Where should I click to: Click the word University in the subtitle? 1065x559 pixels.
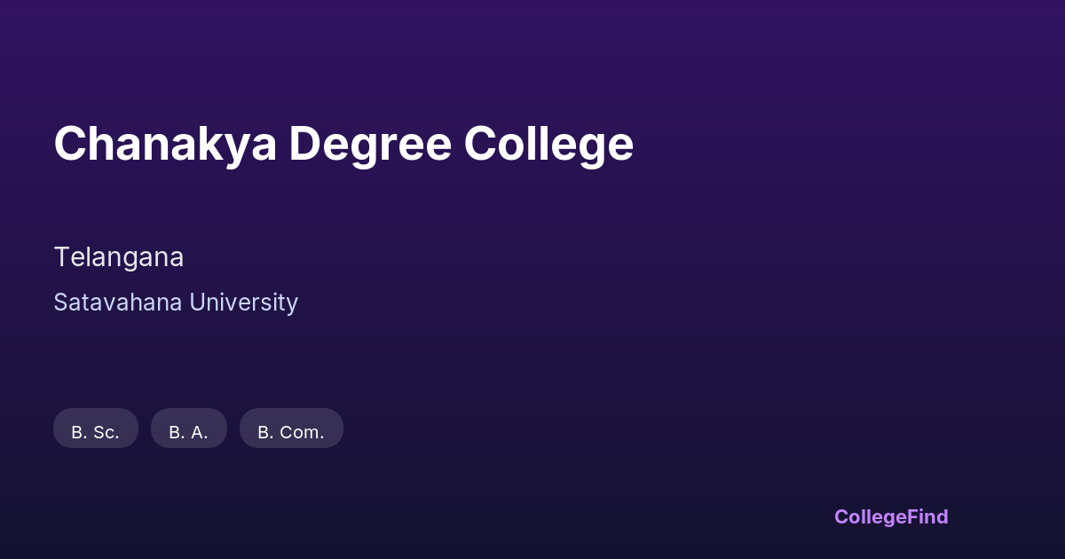point(244,303)
